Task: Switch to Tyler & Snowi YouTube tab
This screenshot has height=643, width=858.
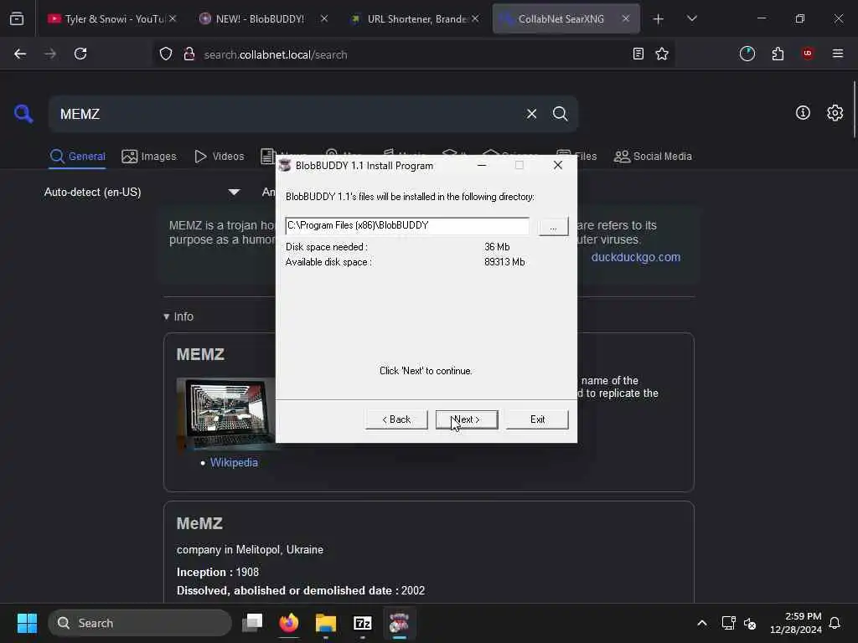Action: (106, 19)
